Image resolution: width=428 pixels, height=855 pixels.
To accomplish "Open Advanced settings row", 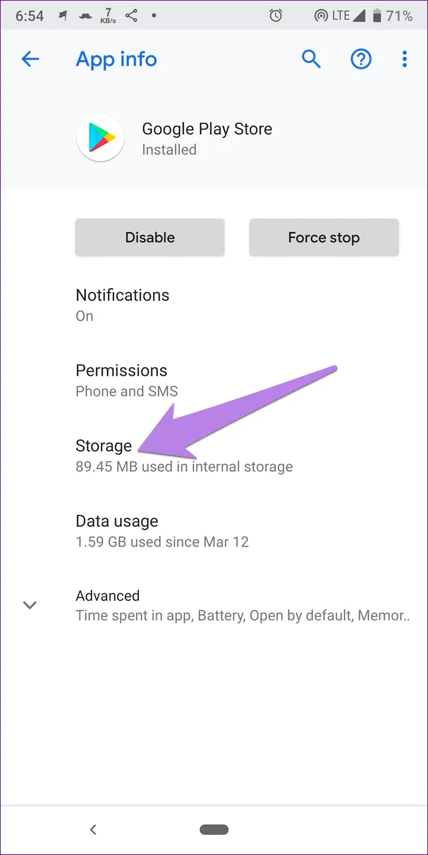I will tap(242, 605).
